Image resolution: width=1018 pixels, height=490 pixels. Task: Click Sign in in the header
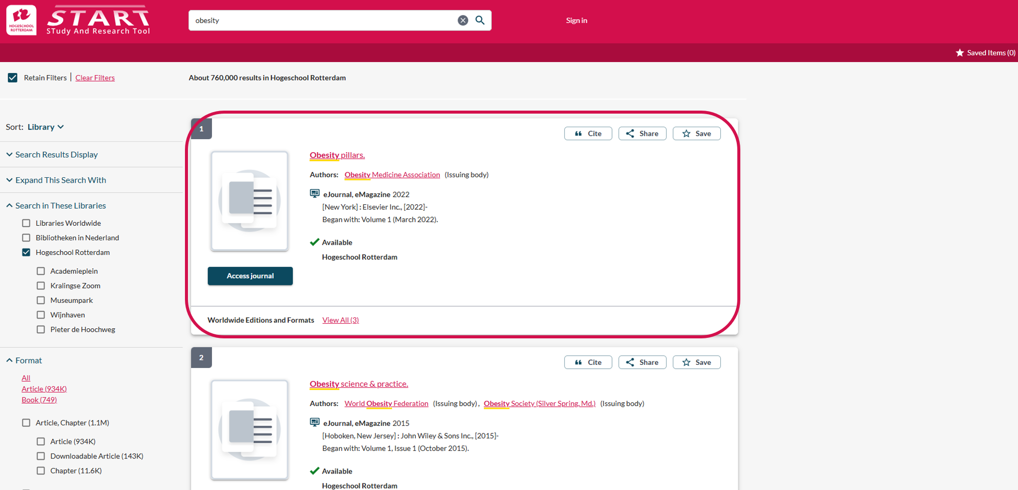576,21
